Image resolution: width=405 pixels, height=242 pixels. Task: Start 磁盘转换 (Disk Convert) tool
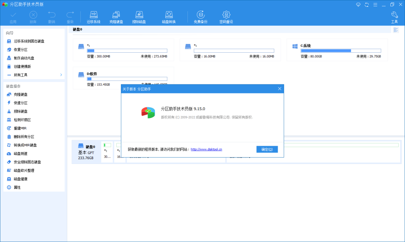170,16
